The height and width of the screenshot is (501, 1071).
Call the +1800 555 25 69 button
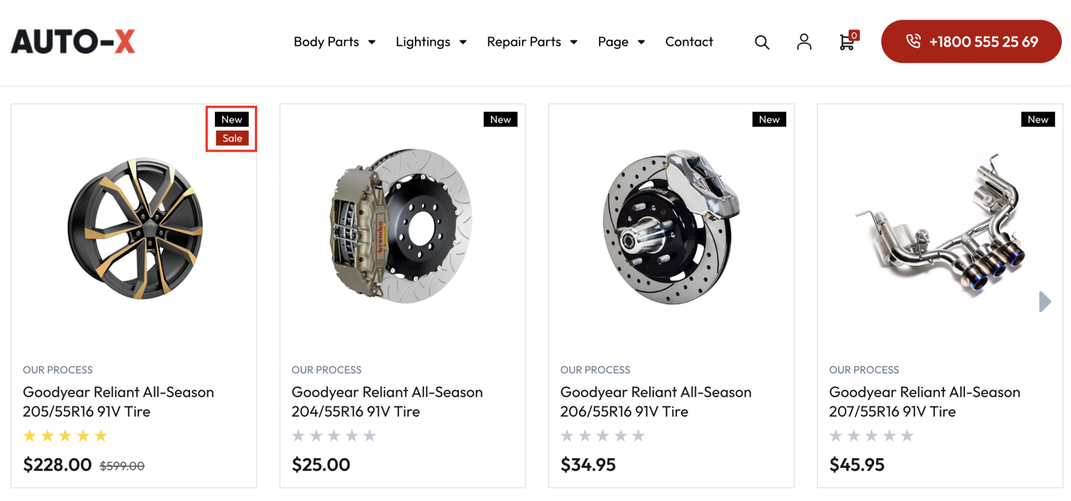pos(970,42)
